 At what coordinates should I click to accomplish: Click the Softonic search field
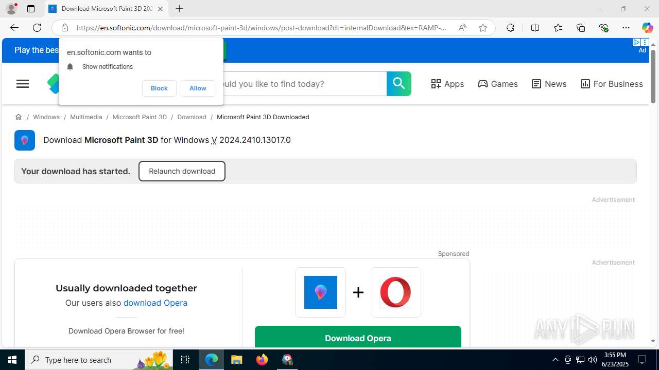[x=305, y=84]
